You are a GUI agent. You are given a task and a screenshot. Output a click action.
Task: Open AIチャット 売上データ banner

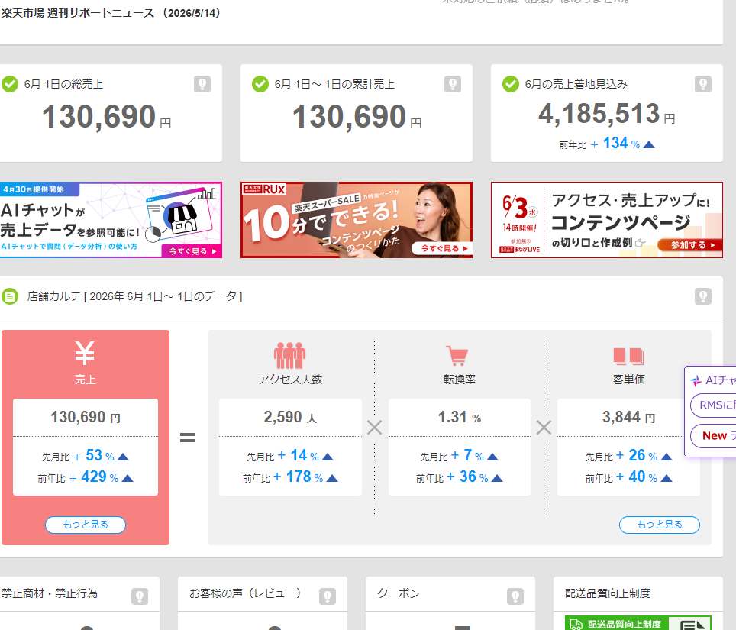point(111,220)
